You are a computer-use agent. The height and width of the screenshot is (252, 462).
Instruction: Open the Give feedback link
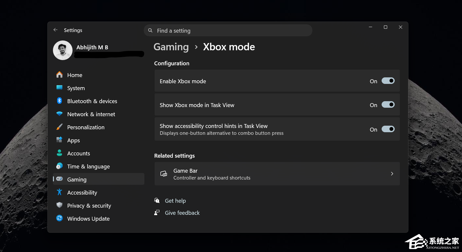point(182,213)
